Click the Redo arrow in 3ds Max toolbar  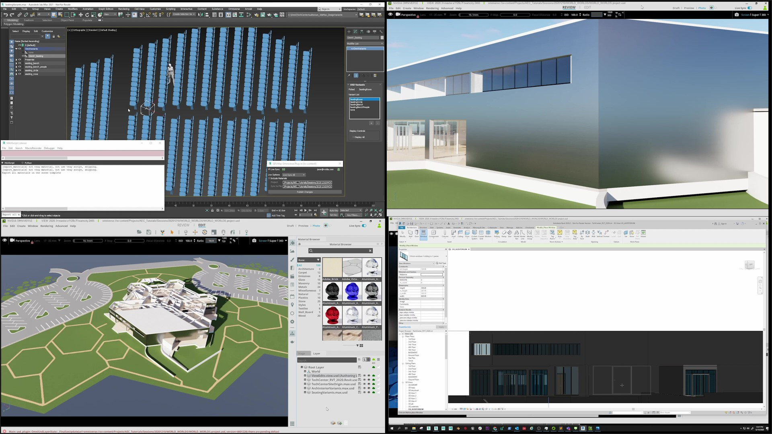pyautogui.click(x=12, y=15)
